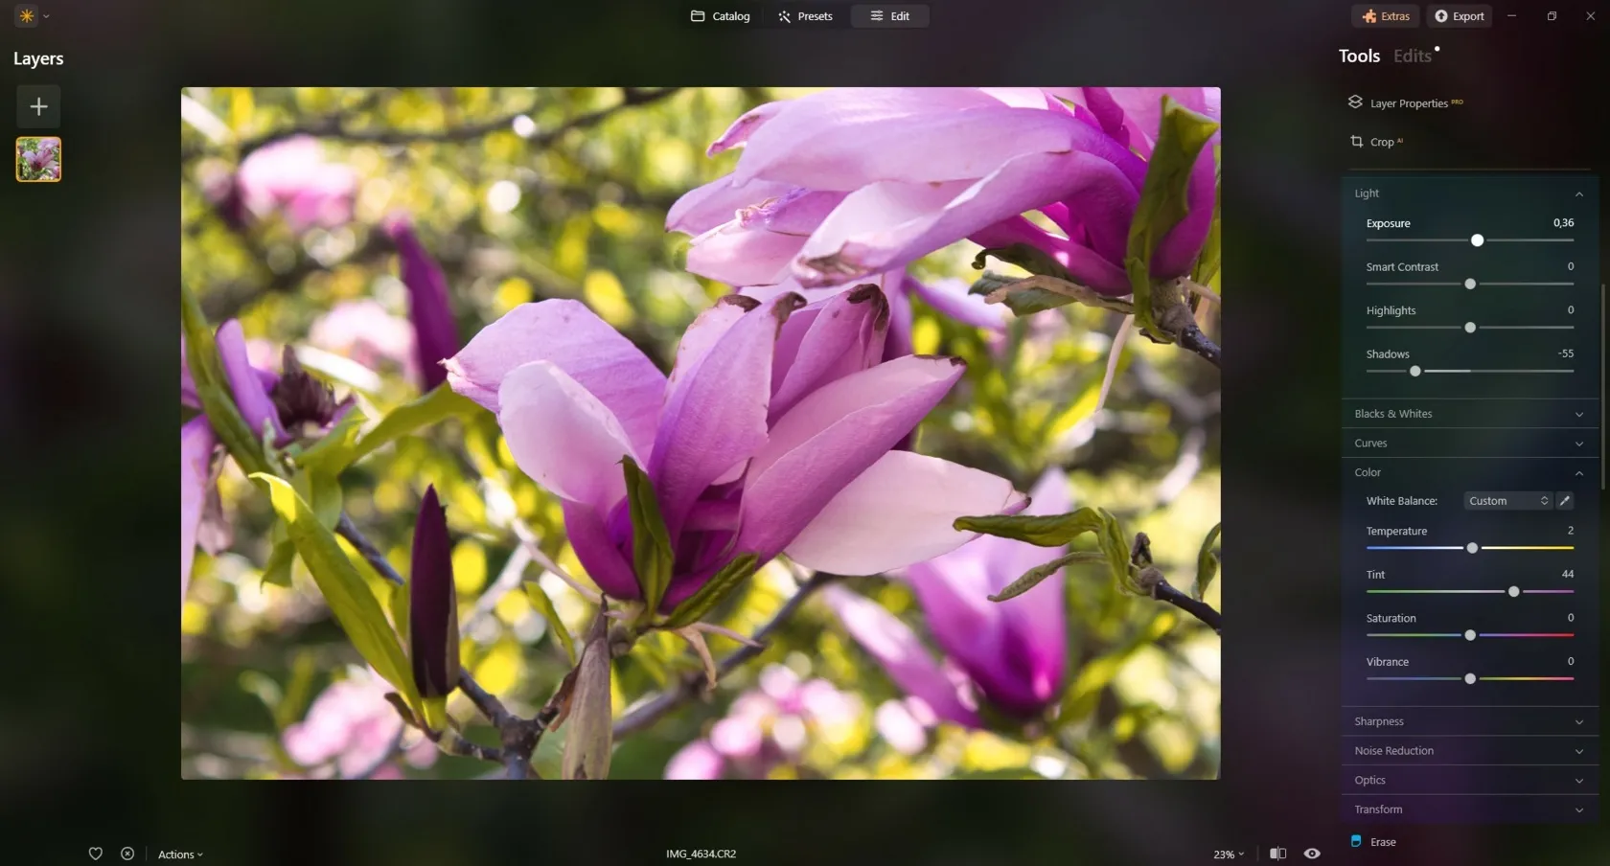Click the Export button
The image size is (1610, 866).
[x=1459, y=16]
